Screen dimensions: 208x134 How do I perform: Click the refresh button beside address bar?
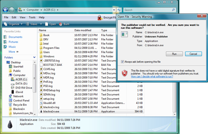point(119,10)
